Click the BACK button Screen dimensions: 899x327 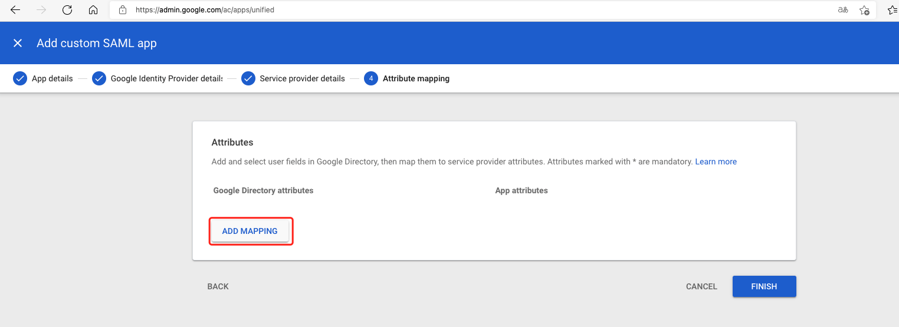point(218,286)
